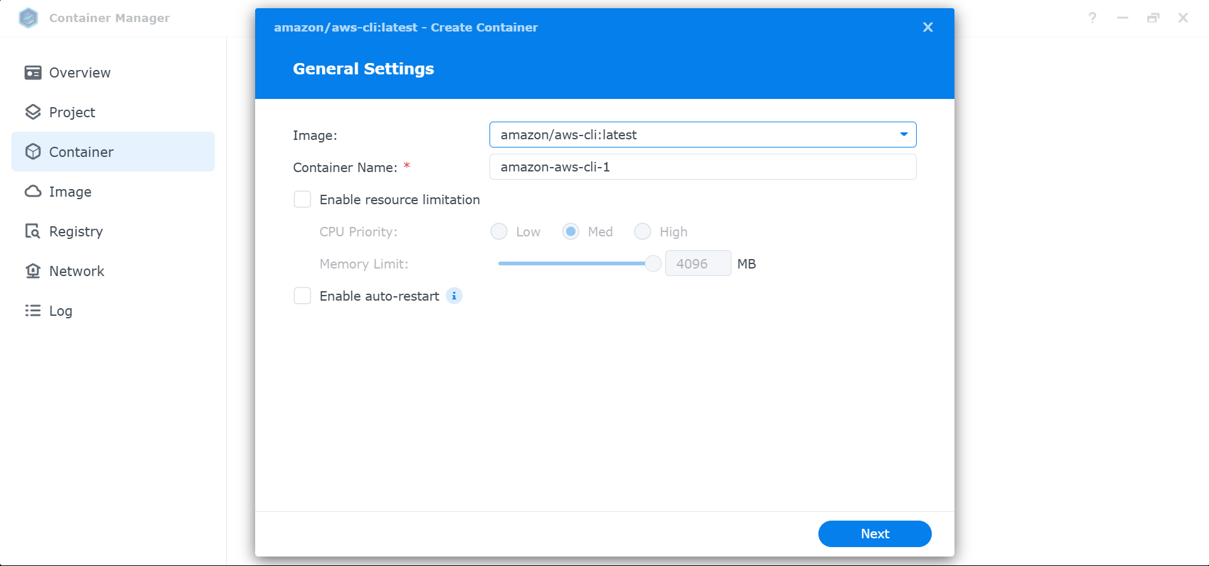Click the Next button

pos(874,534)
